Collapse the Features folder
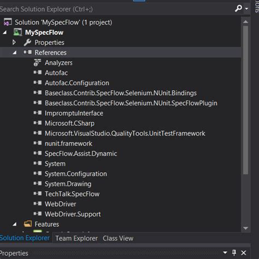 pos(15,224)
